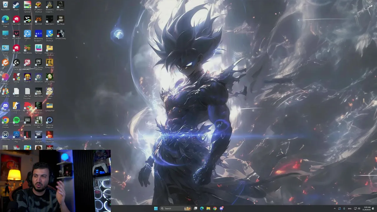Open File Explorer from the taskbar
377x212 pixels.
(x=208, y=208)
